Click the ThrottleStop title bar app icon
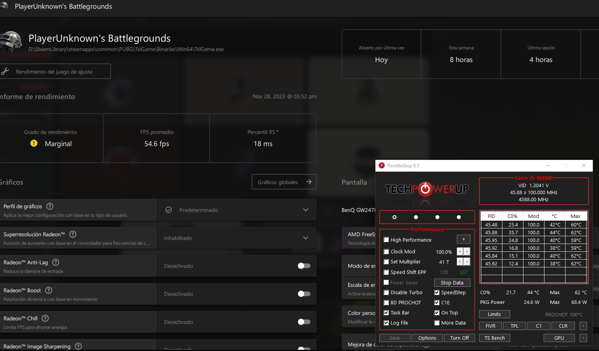 (382, 165)
